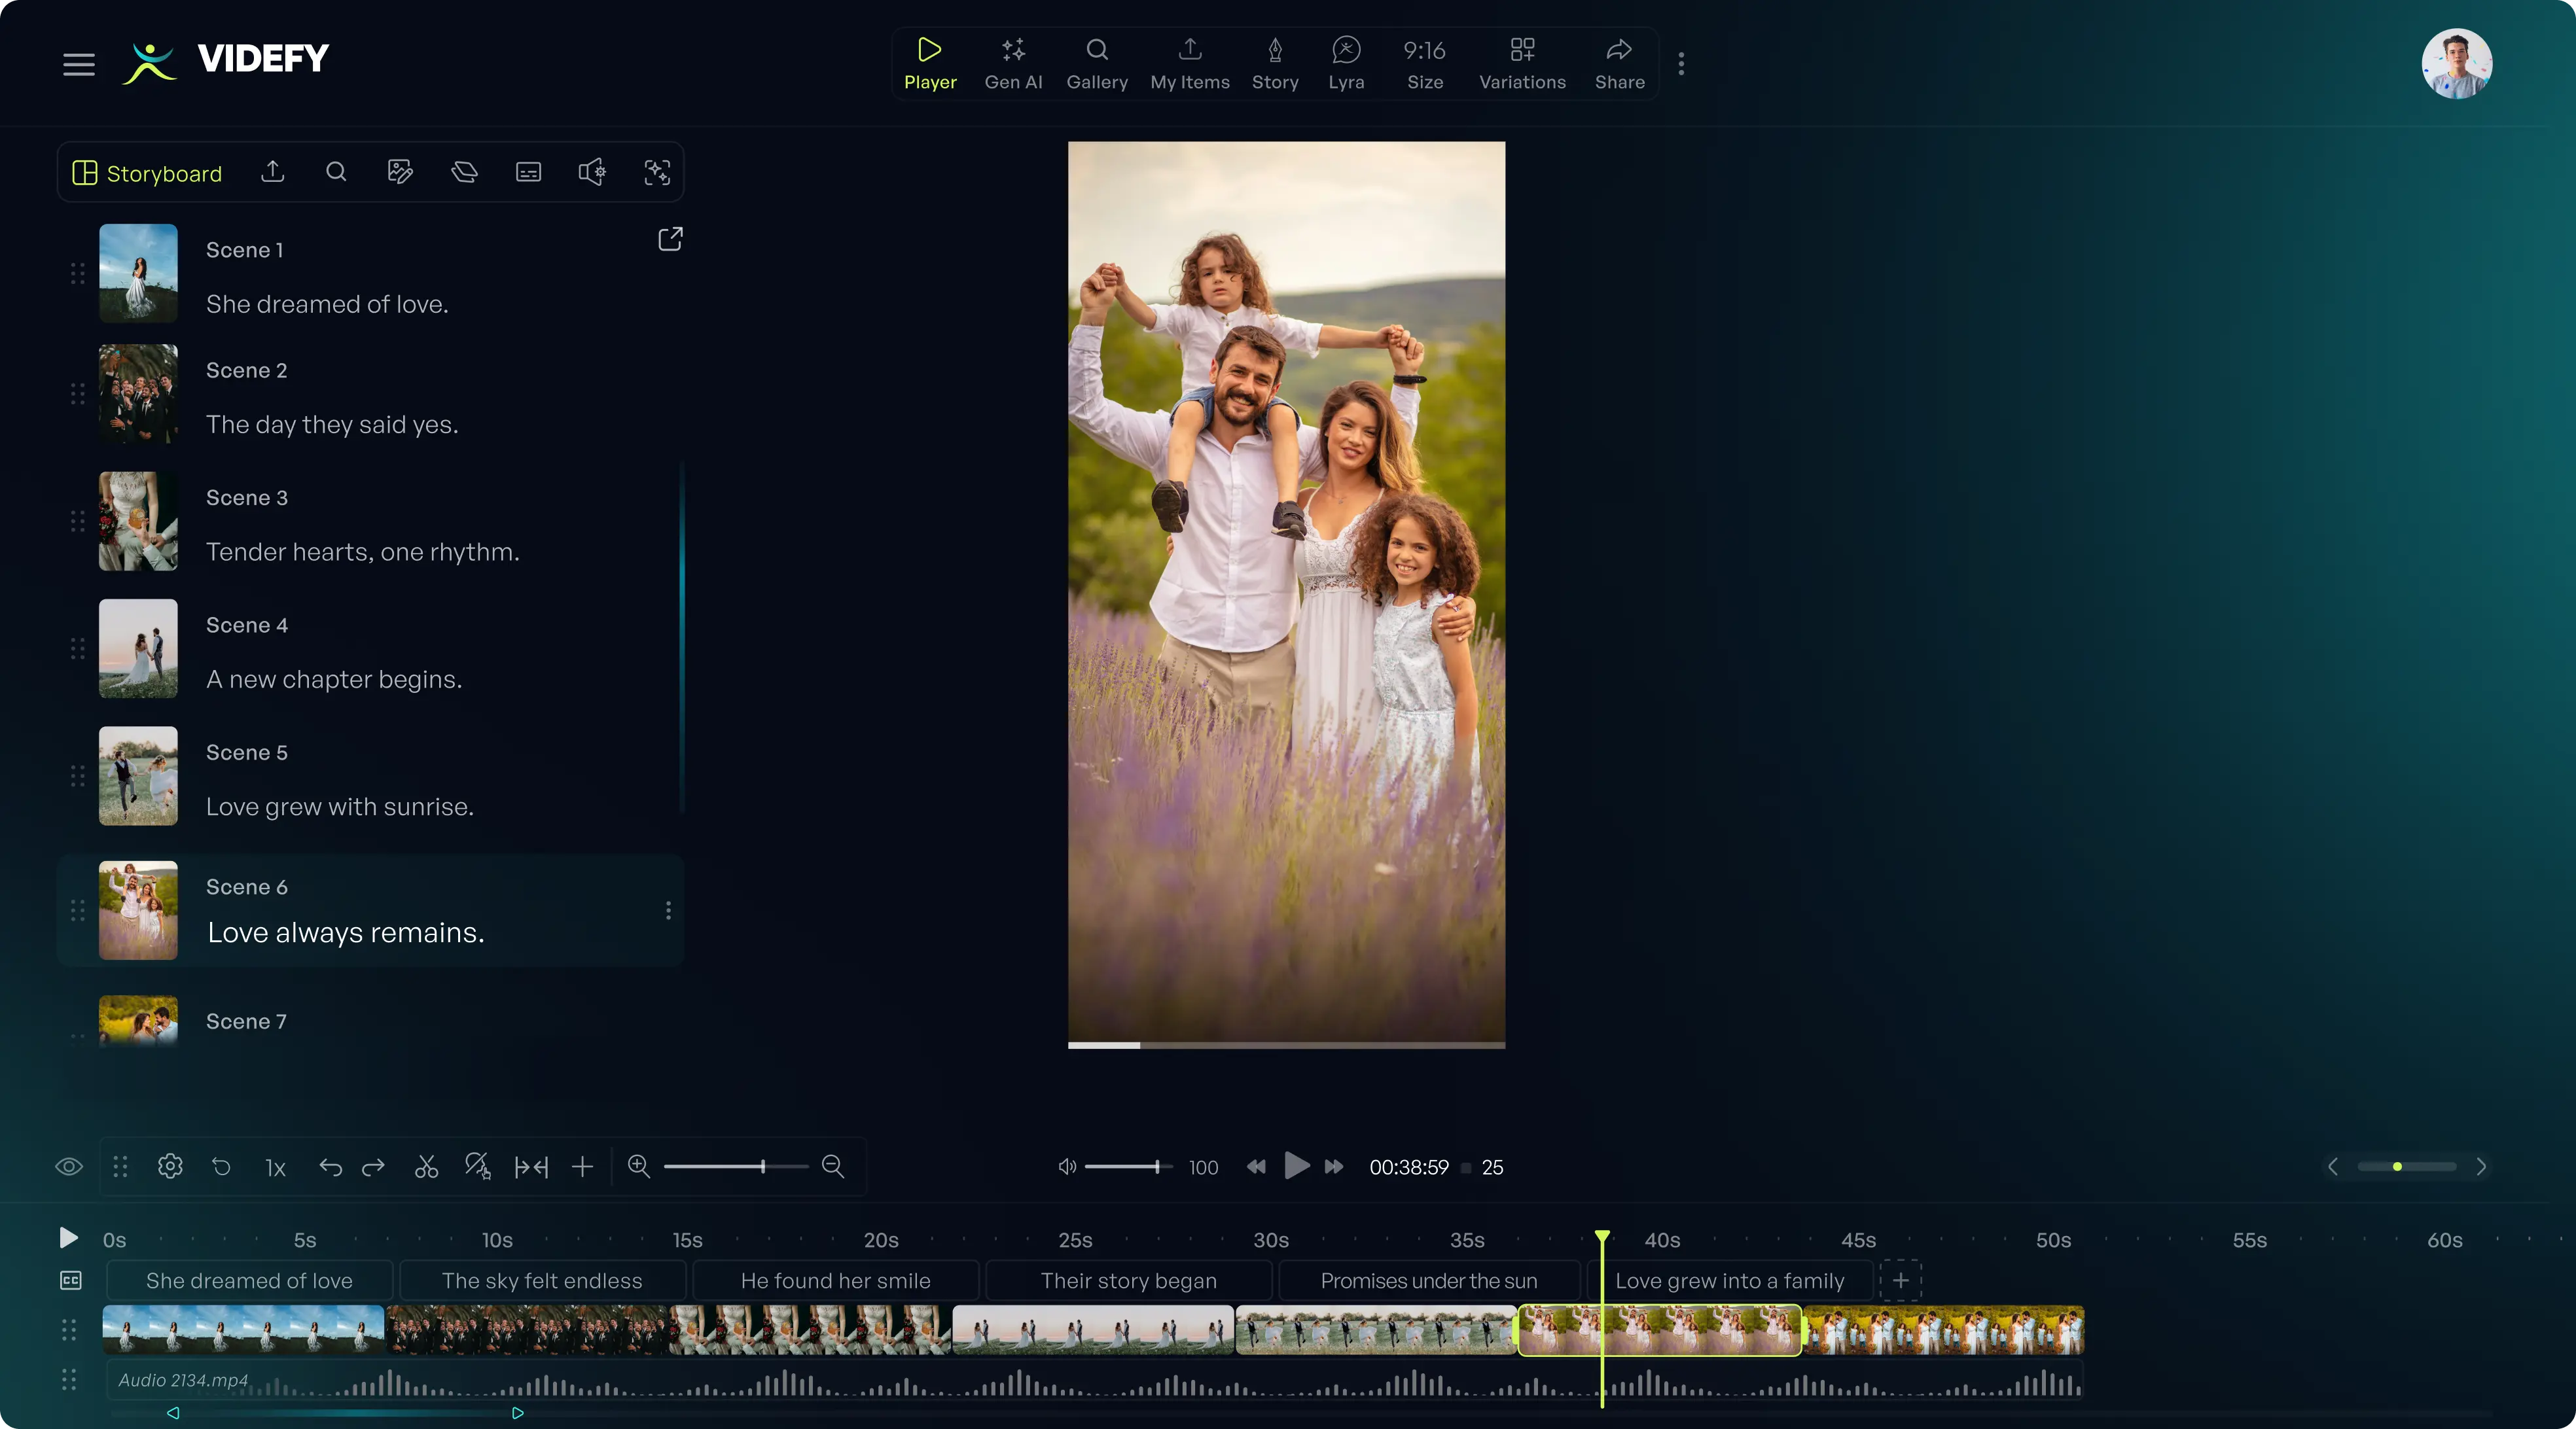Open the Story tab
The width and height of the screenshot is (2576, 1429).
(1275, 64)
